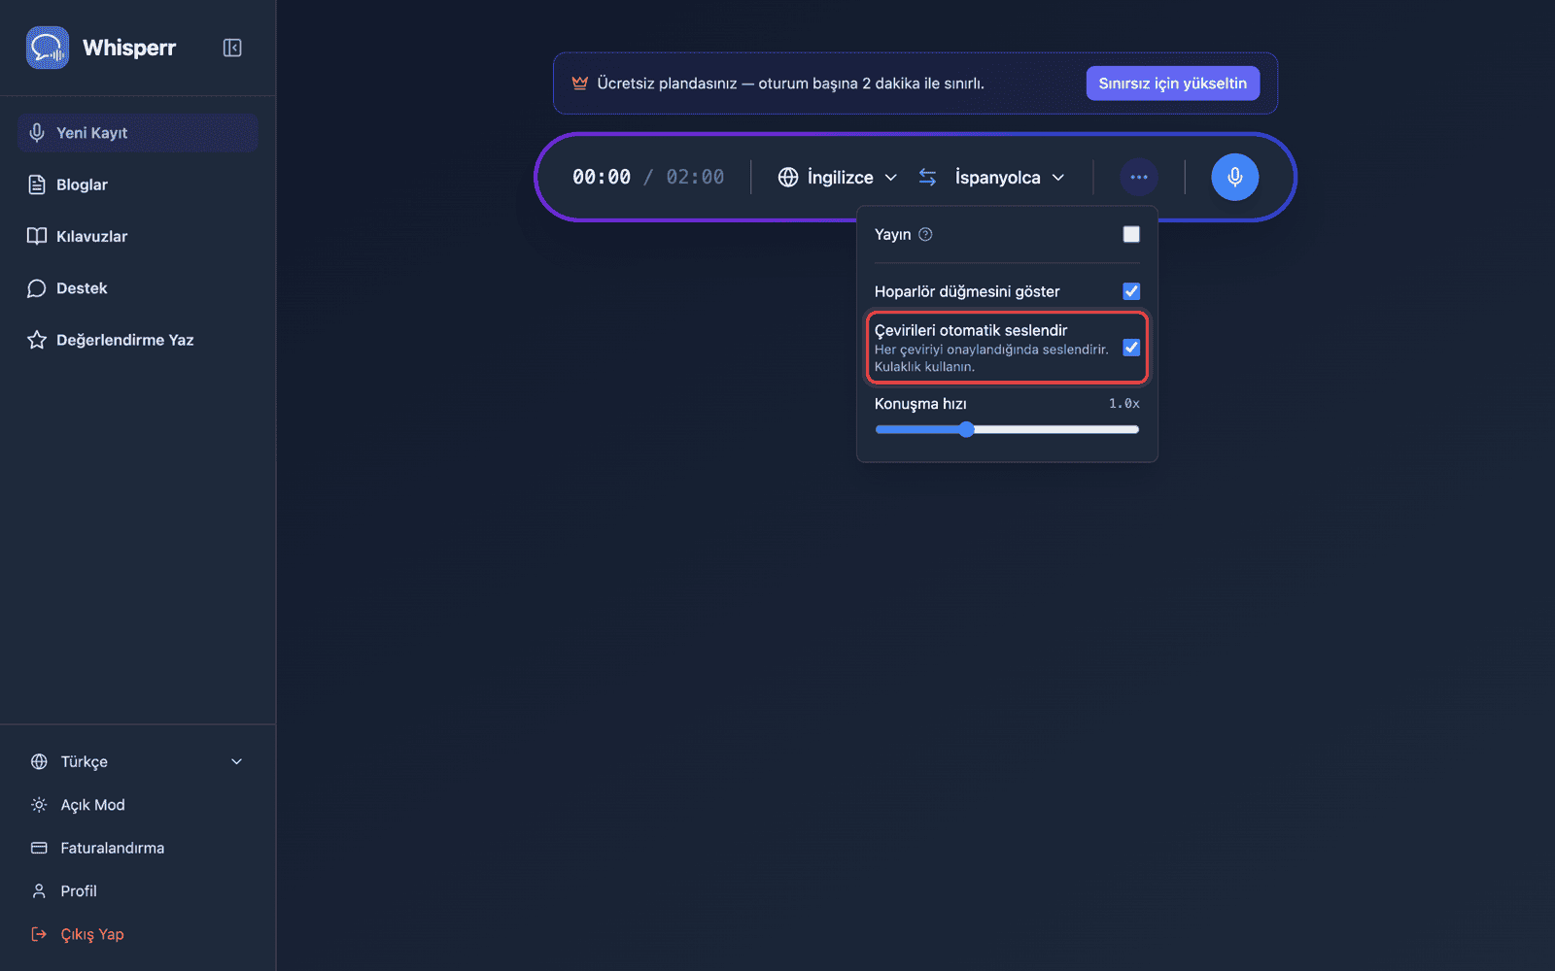Image resolution: width=1555 pixels, height=971 pixels.
Task: Uncheck Çevirileri otomatik seslendir checkbox
Action: 1131,348
